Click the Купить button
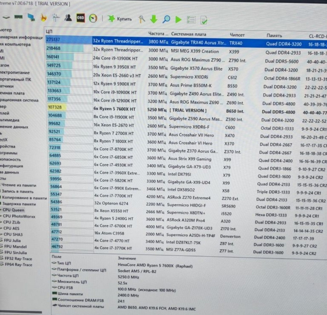The image size is (327, 315). [x=120, y=19]
